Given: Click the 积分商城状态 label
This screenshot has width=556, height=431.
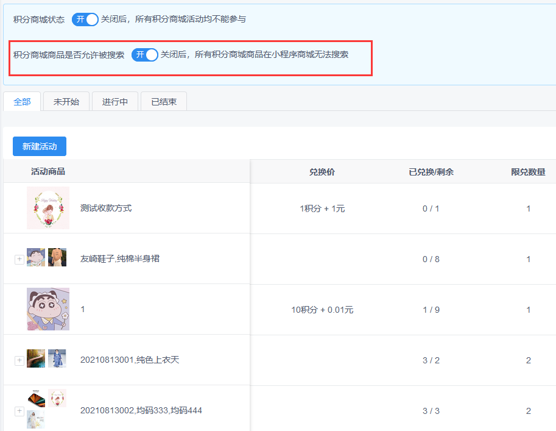Looking at the screenshot, I should click(x=39, y=20).
